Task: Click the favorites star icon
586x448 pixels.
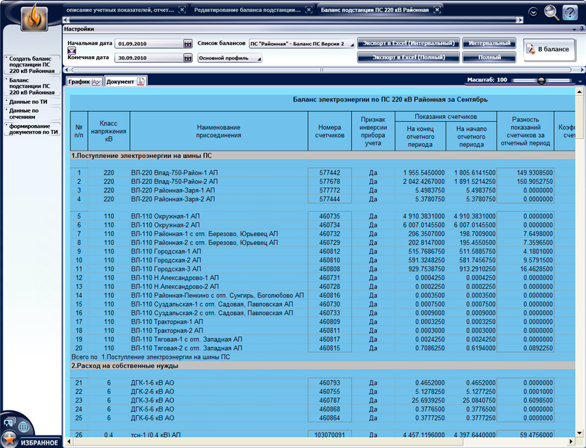Action: click(x=8, y=440)
